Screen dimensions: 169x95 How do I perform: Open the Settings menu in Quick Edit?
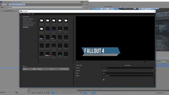[x=29, y=14]
